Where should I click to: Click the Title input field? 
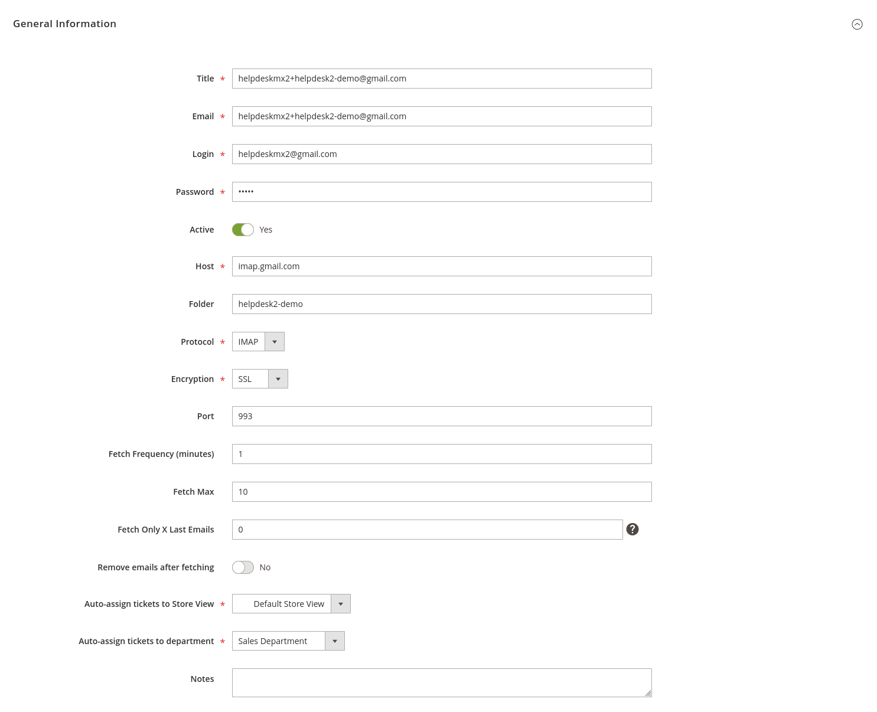pos(442,79)
